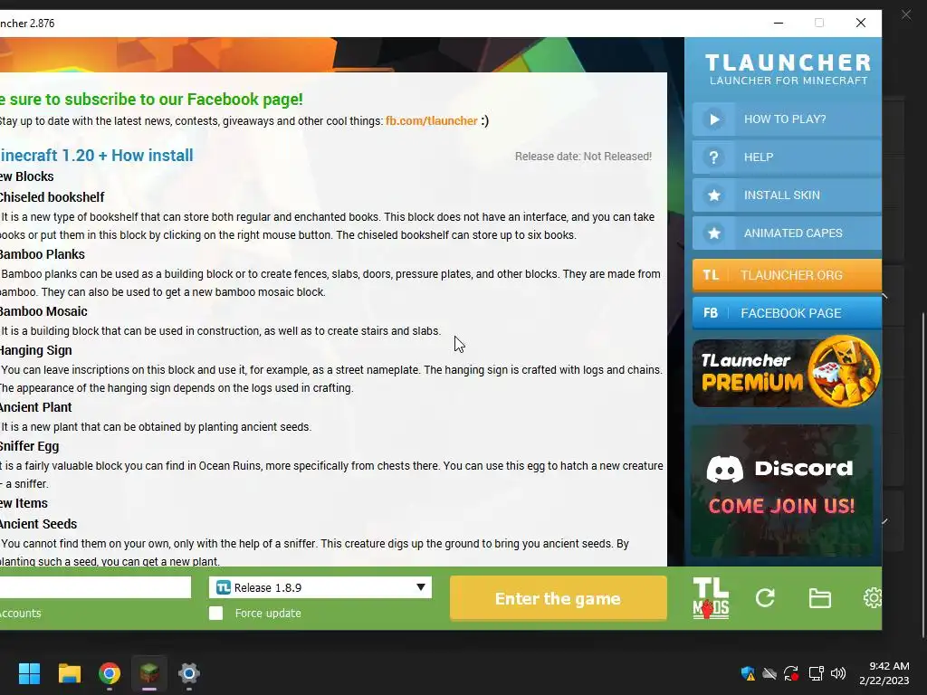Click the TL icon on the orange button
Viewport: 927px width, 695px height.
pos(711,275)
